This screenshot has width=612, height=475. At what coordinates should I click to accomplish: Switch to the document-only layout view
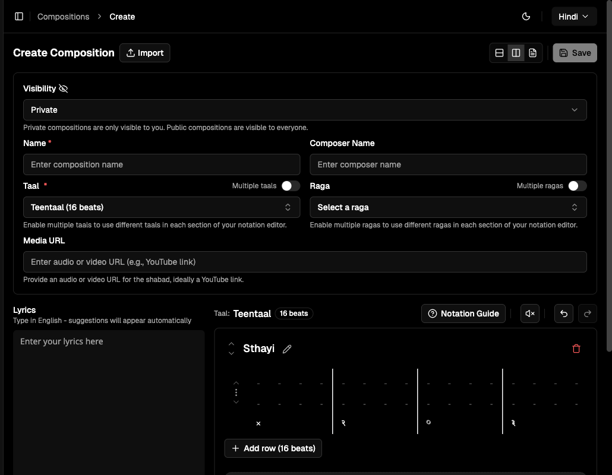click(x=532, y=52)
